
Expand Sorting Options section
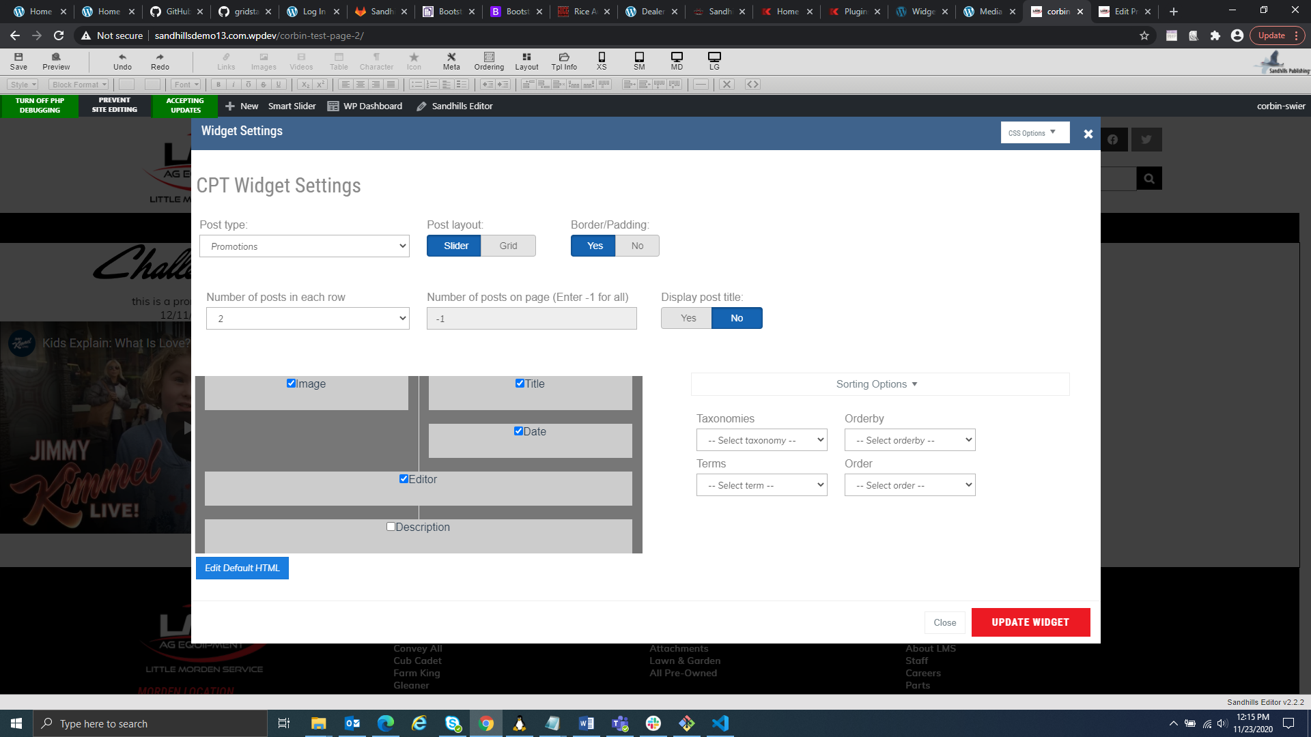coord(880,384)
